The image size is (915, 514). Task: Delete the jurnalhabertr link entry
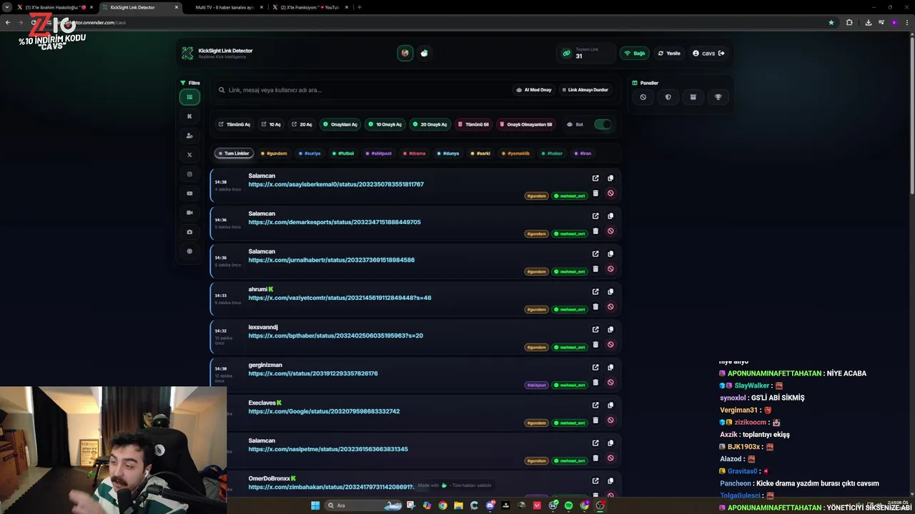point(595,269)
